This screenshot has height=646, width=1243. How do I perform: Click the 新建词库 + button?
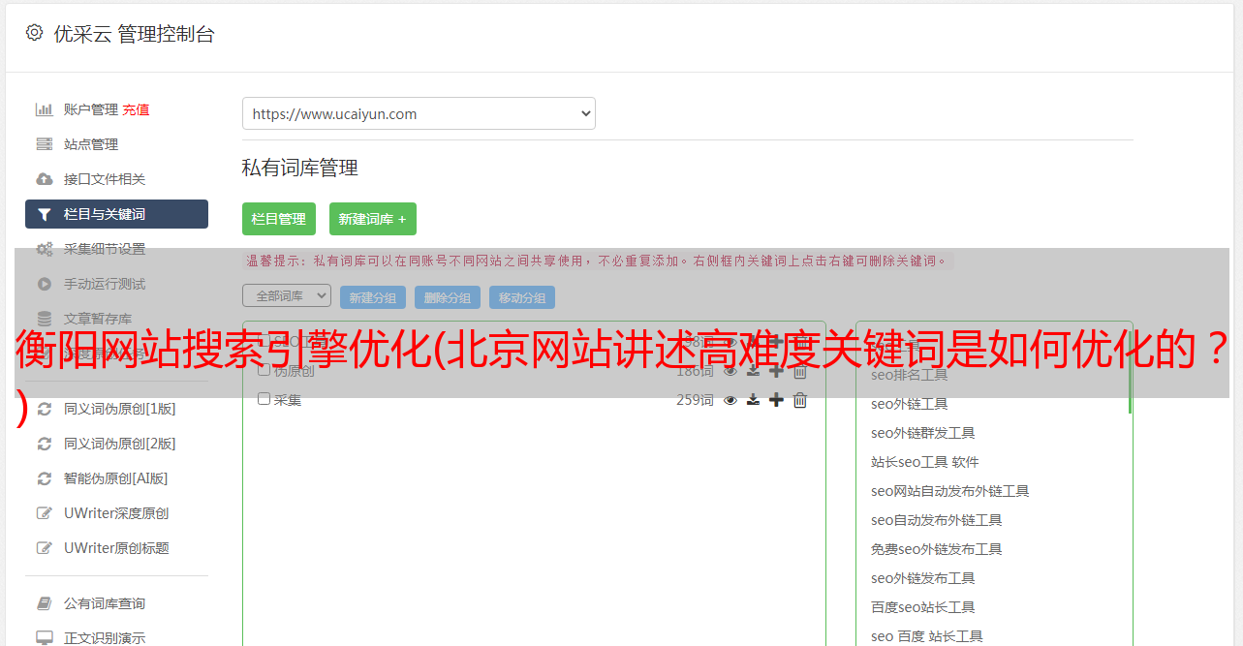(373, 219)
